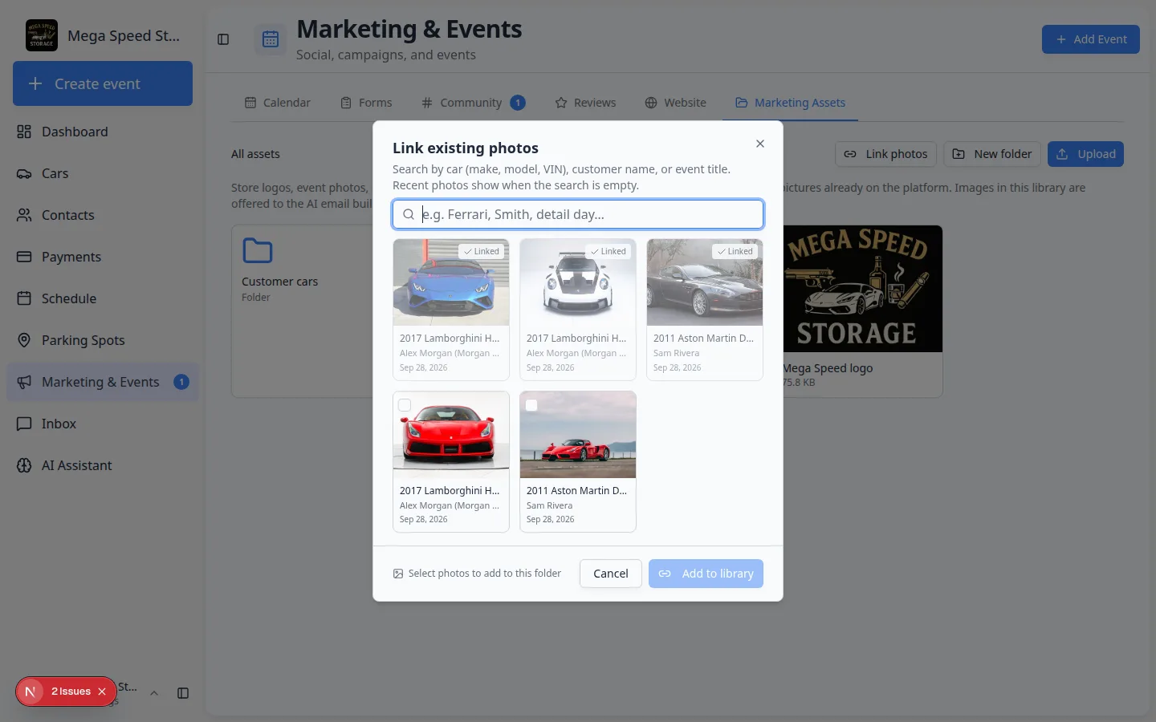Viewport: 1156px width, 722px height.
Task: Select the blue Lamborghini photo
Action: click(451, 309)
